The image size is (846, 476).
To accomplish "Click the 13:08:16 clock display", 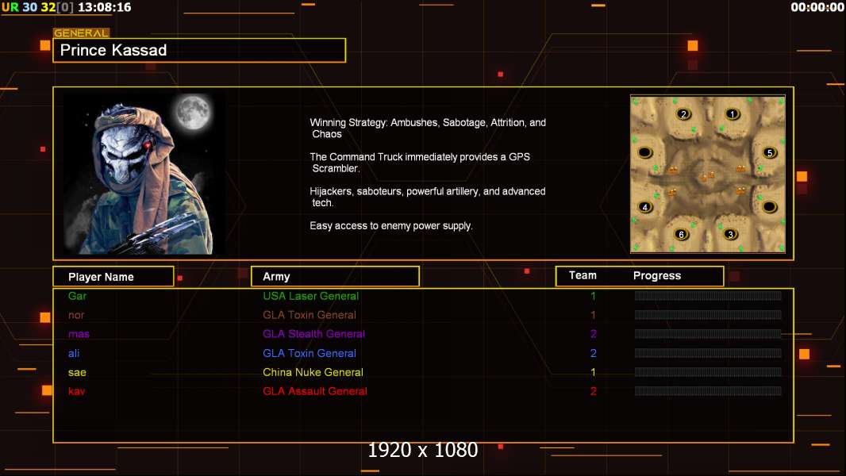I will (x=105, y=7).
